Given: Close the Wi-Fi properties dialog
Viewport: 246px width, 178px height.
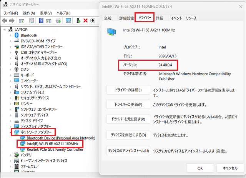Looking at the screenshot, I should 241,7.
